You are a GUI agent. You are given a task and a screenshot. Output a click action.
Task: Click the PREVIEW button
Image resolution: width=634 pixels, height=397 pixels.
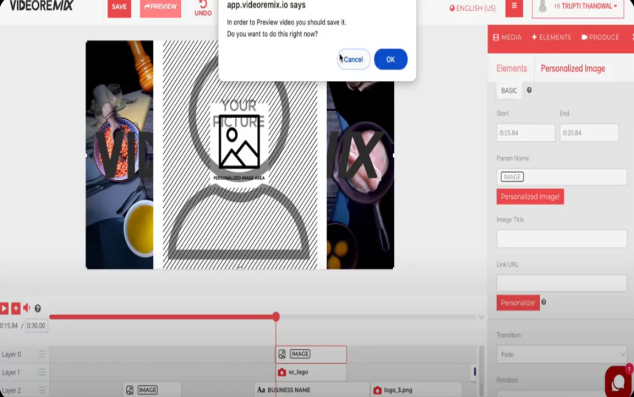(160, 7)
